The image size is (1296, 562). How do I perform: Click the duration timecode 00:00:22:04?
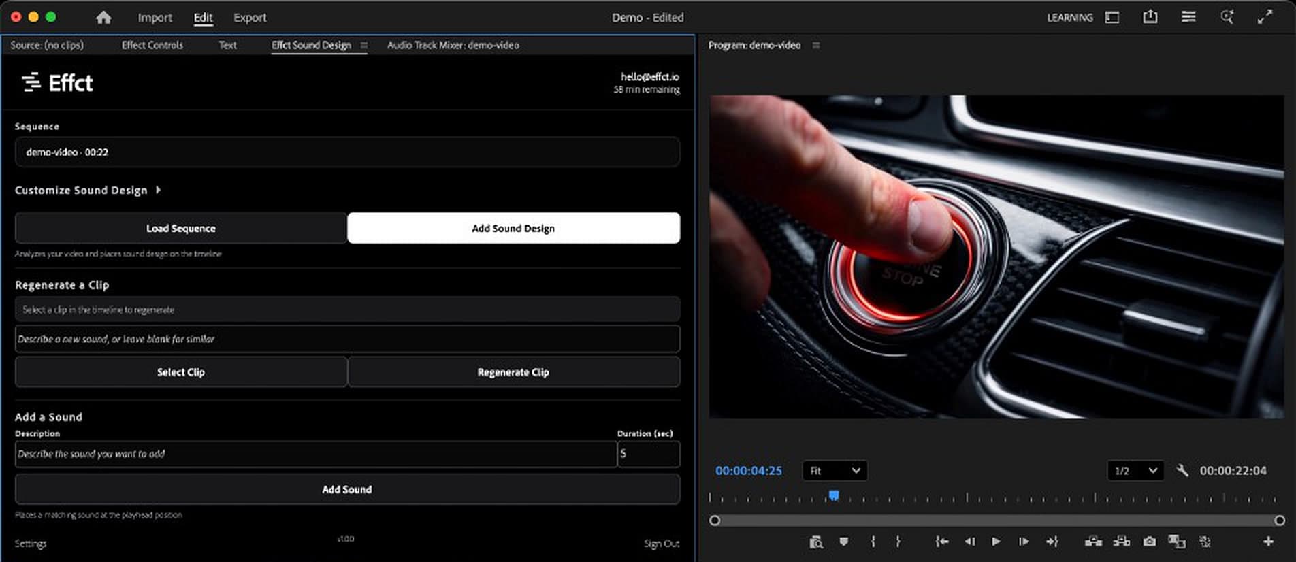[x=1233, y=471]
